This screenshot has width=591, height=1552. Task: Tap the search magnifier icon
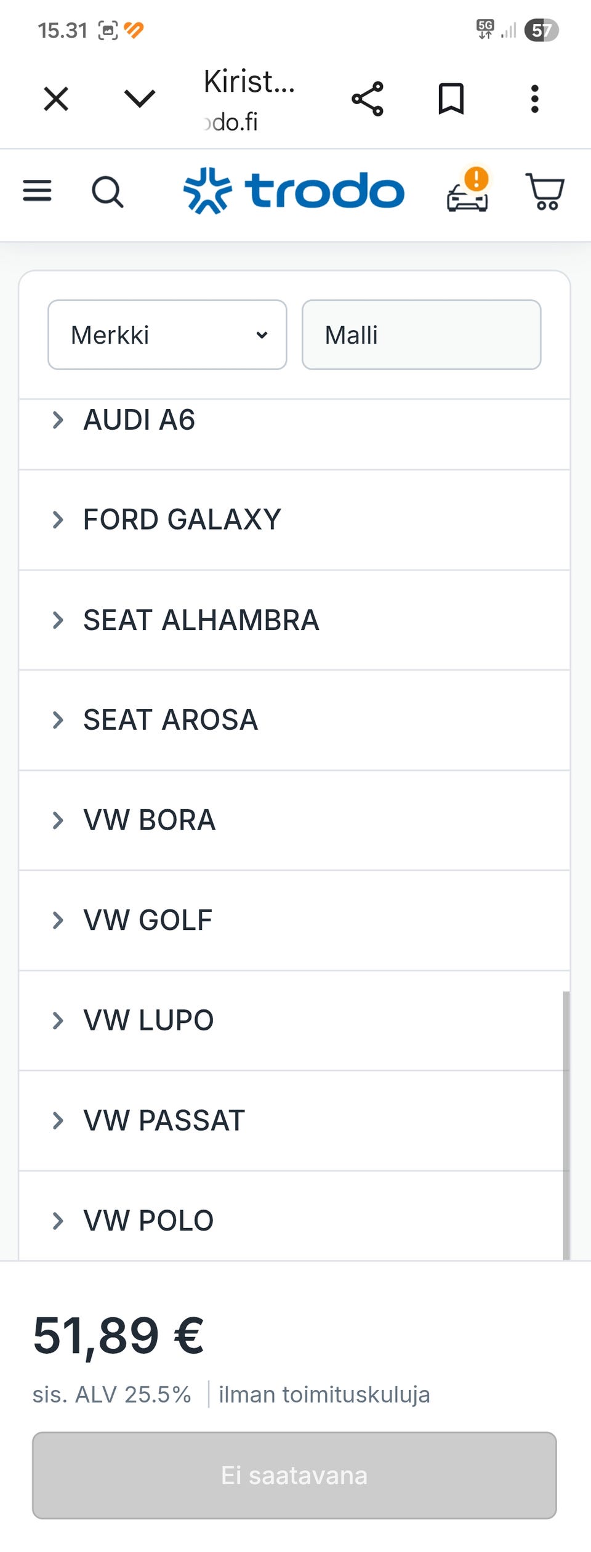click(x=108, y=192)
